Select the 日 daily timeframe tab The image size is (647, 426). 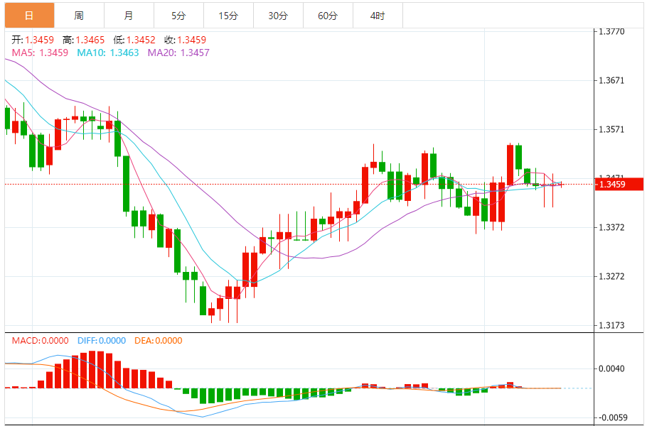29,16
